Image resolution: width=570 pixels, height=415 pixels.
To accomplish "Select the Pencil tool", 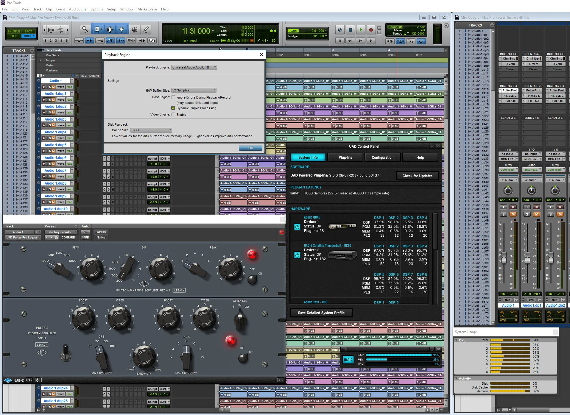I will pos(146,29).
